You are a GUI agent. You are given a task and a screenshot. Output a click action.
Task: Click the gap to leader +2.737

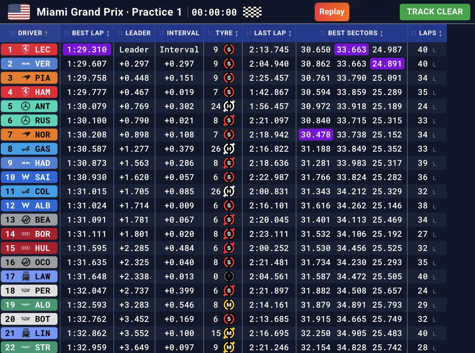click(134, 291)
